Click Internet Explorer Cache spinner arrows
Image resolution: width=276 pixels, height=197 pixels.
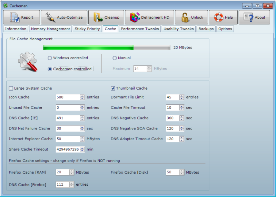[x=82, y=139]
